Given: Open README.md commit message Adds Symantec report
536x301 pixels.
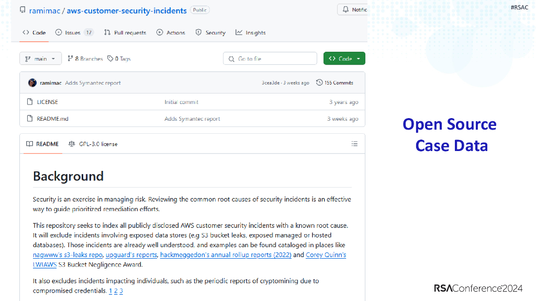Looking at the screenshot, I should point(192,119).
